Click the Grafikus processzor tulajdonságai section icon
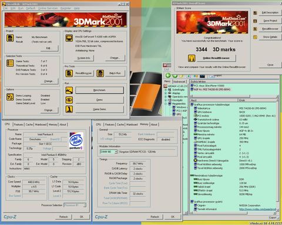 point(192,105)
